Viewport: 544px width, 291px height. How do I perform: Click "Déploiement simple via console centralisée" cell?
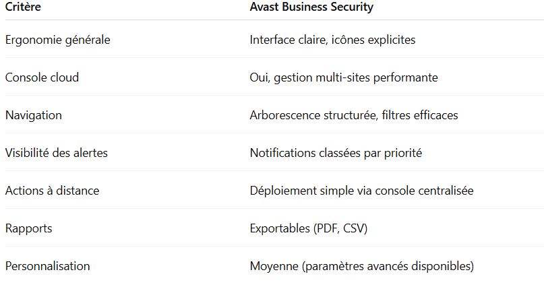[361, 191]
